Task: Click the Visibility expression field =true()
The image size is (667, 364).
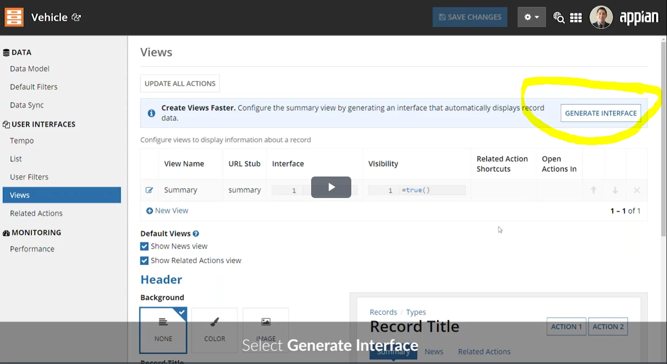Action: pyautogui.click(x=417, y=190)
